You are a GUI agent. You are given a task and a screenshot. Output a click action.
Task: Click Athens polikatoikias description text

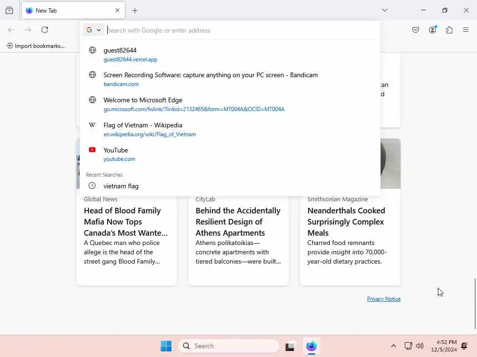tap(238, 252)
